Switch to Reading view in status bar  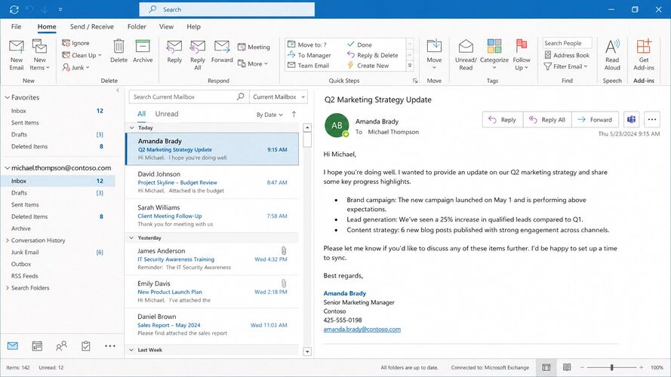[567, 367]
